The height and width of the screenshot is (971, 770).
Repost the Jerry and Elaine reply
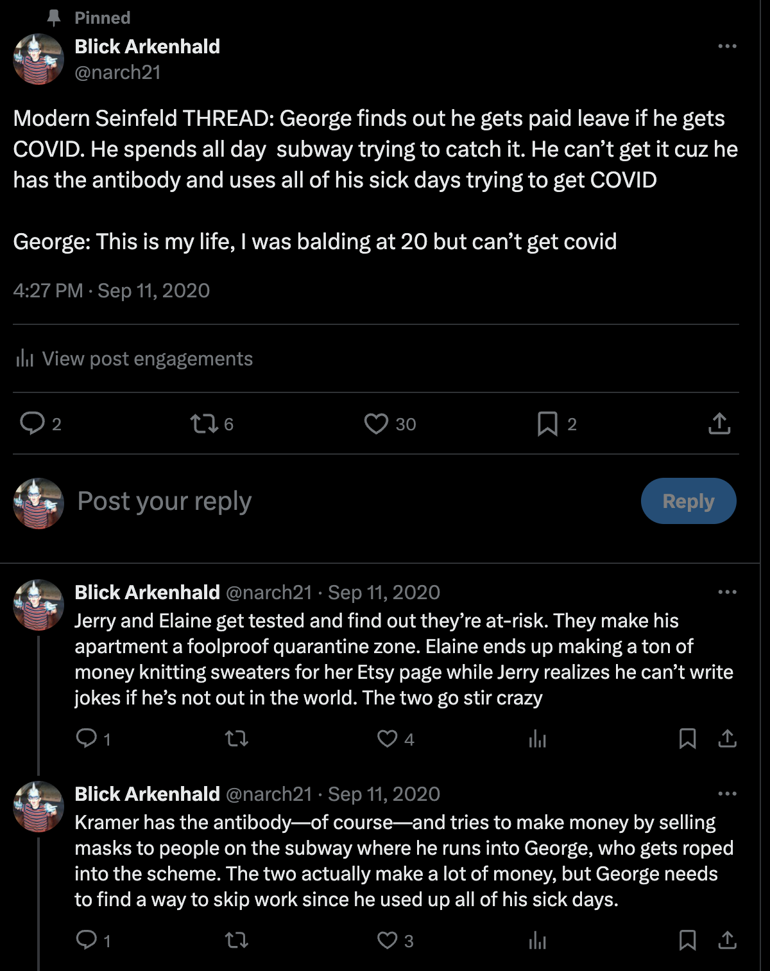point(237,739)
